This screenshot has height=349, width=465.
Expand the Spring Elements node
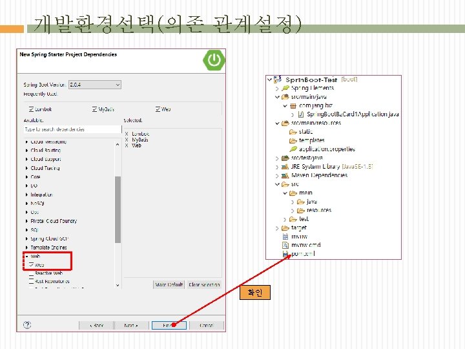pyautogui.click(x=277, y=89)
